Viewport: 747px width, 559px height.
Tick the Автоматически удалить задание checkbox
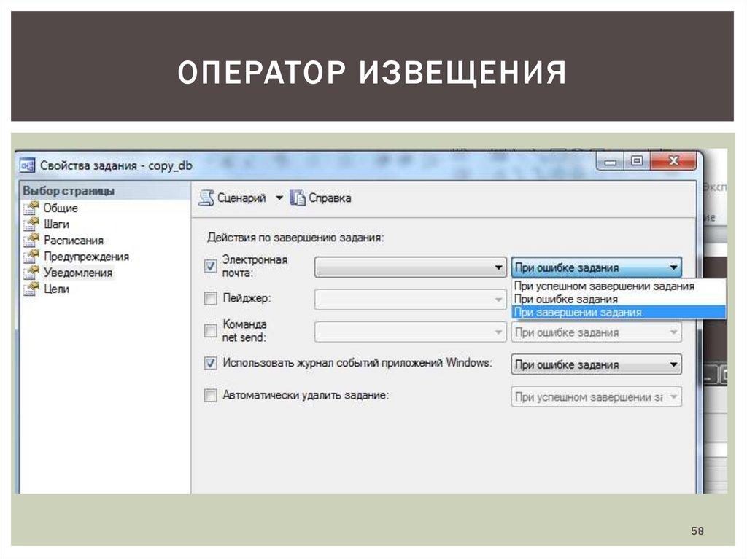pyautogui.click(x=211, y=396)
